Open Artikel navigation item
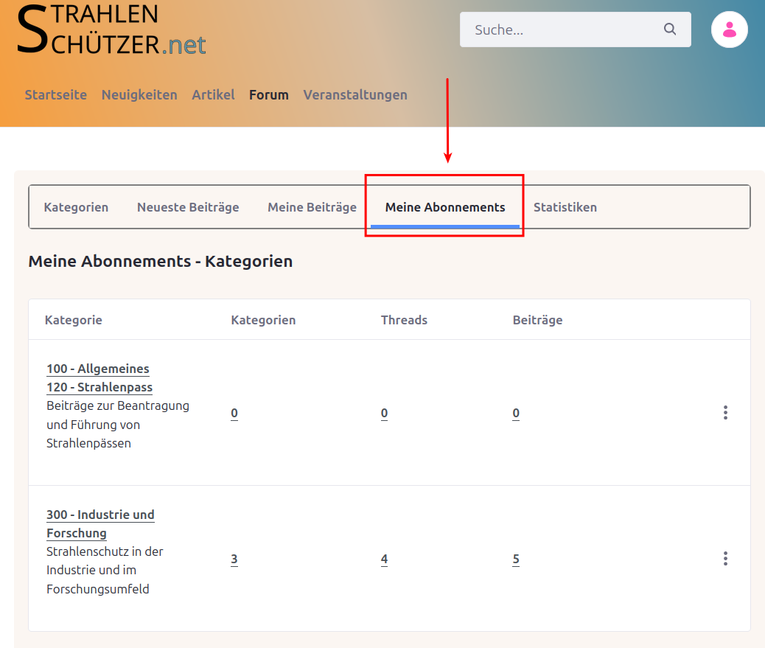Image resolution: width=765 pixels, height=648 pixels. [213, 95]
